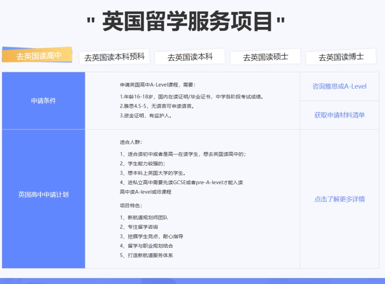Click the 资金证明，有监护人 requirement line
The height and width of the screenshot is (284, 385).
pyautogui.click(x=145, y=115)
